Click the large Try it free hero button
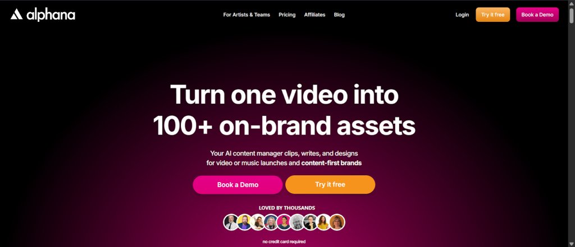This screenshot has height=247, width=575. 330,185
